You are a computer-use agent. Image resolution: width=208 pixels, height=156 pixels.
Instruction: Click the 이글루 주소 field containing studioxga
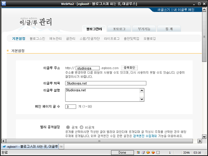coord(88,68)
